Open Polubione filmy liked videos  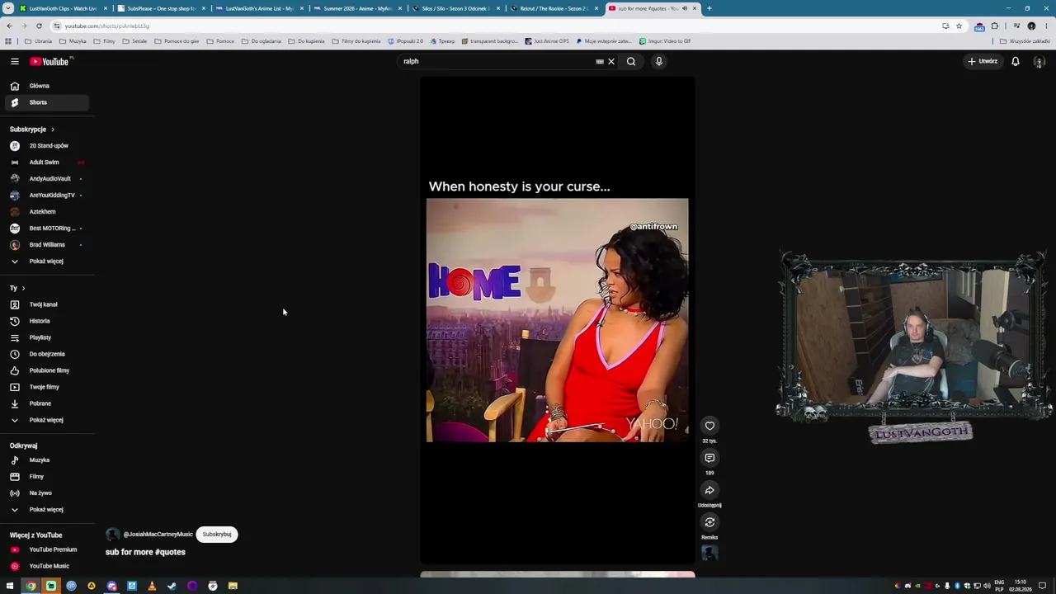pos(45,370)
